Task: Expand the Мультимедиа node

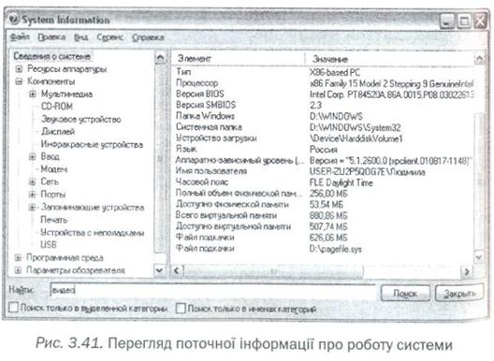Action: [33, 94]
